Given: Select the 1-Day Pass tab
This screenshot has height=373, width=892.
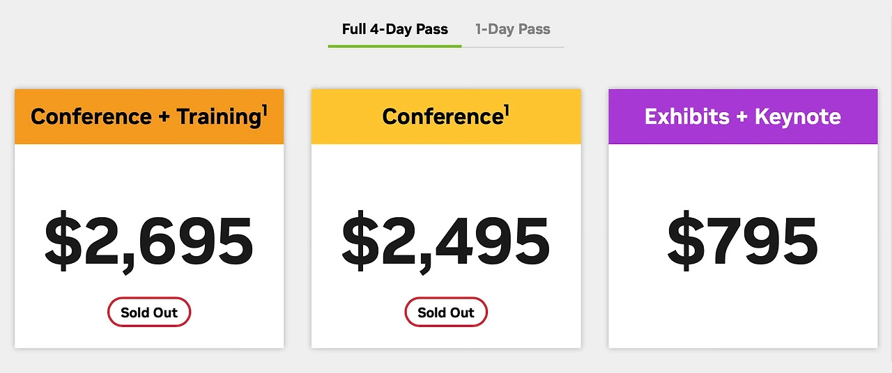Looking at the screenshot, I should click(x=512, y=29).
